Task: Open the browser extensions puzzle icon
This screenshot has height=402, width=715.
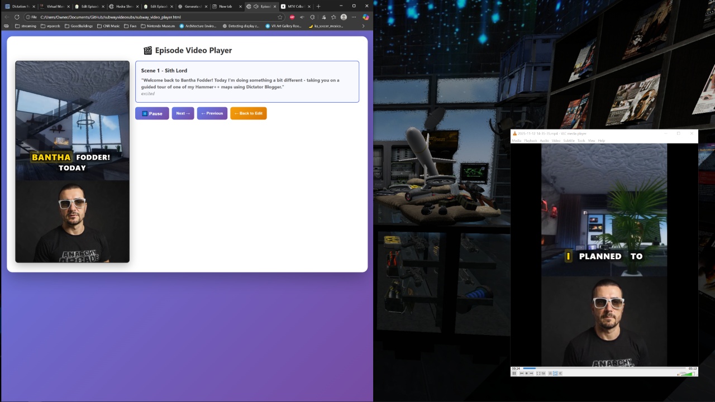Action: [x=312, y=17]
